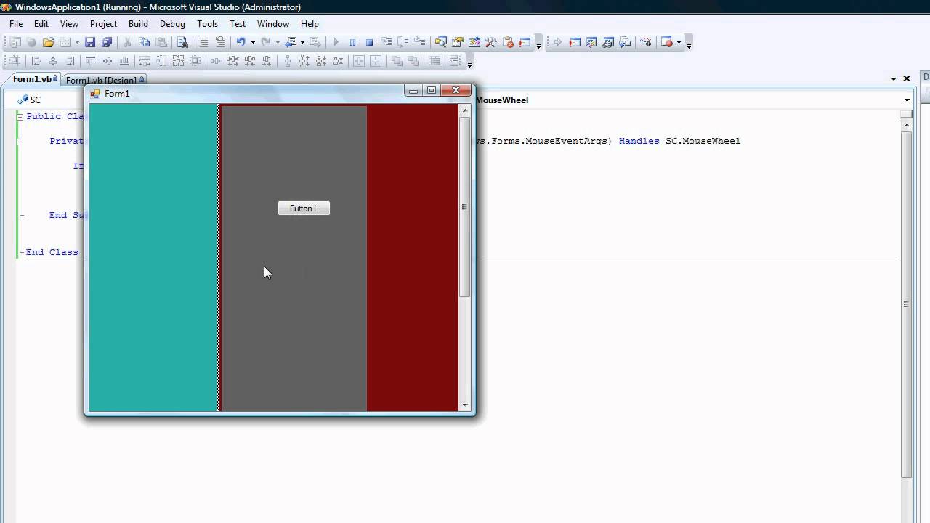Viewport: 930px width, 523px height.
Task: Click the Align Centers layout icon
Action: click(x=52, y=61)
